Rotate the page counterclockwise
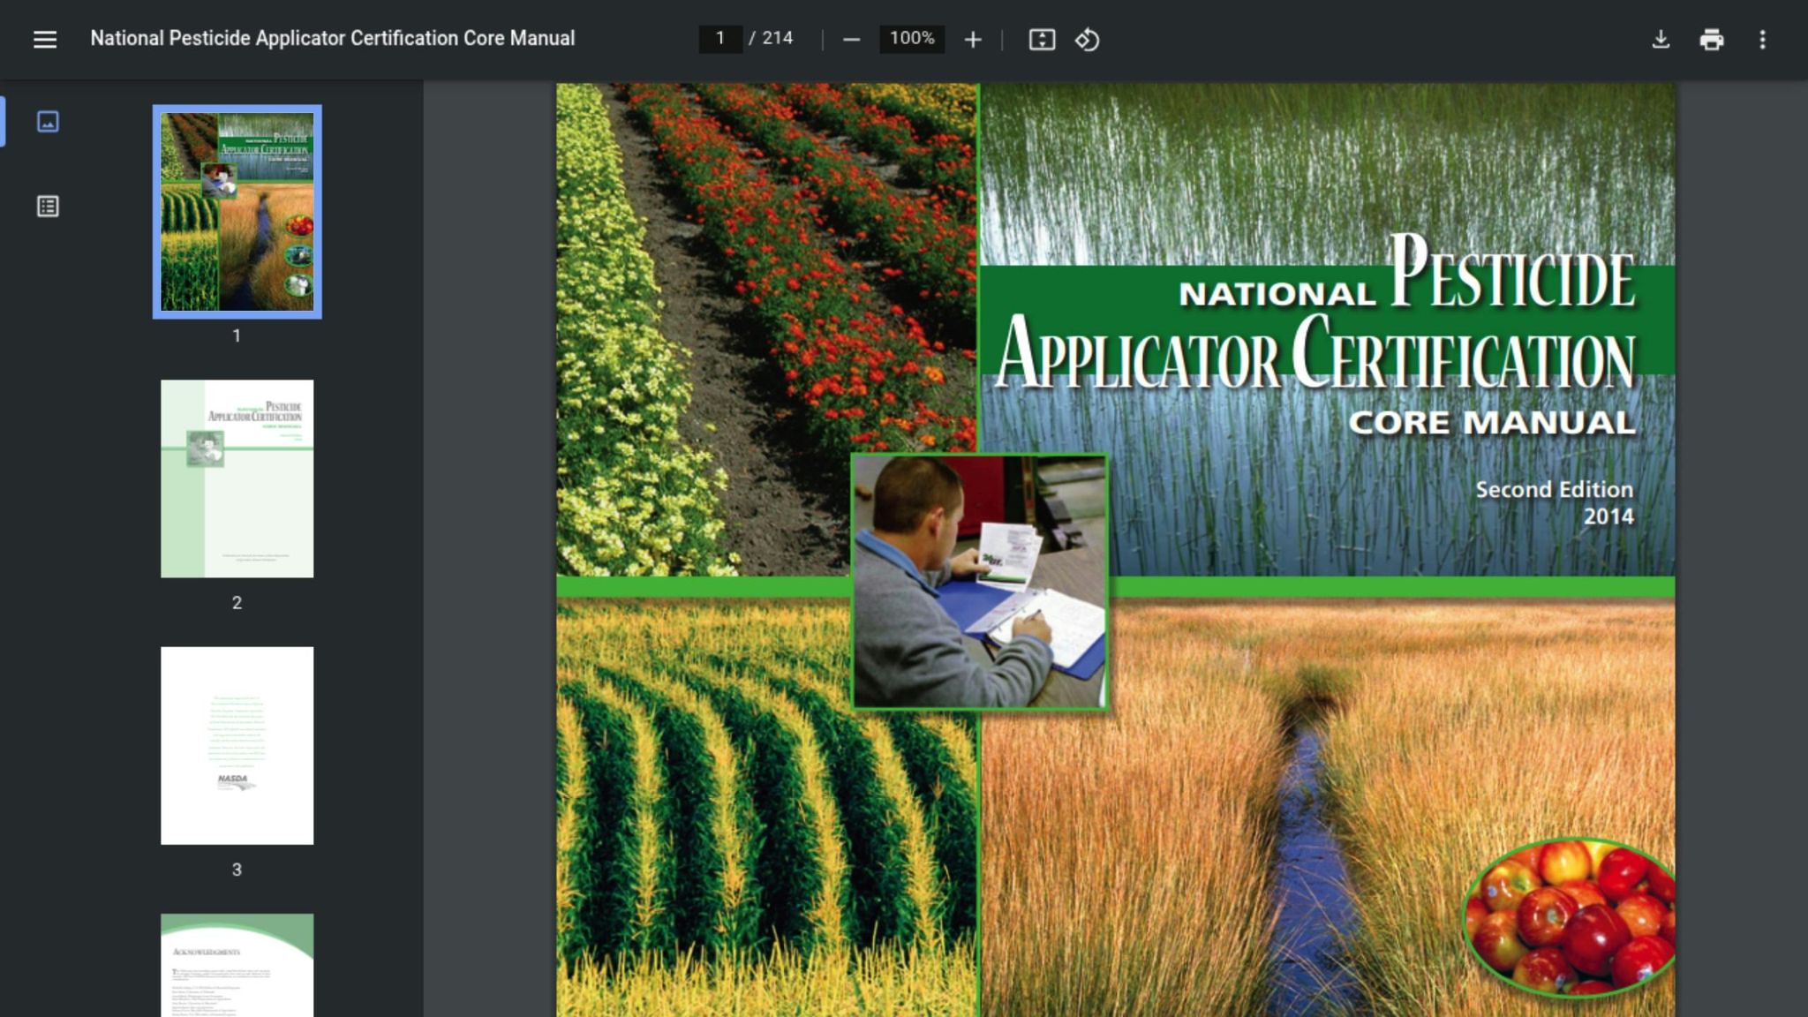This screenshot has height=1017, width=1808. [x=1088, y=39]
